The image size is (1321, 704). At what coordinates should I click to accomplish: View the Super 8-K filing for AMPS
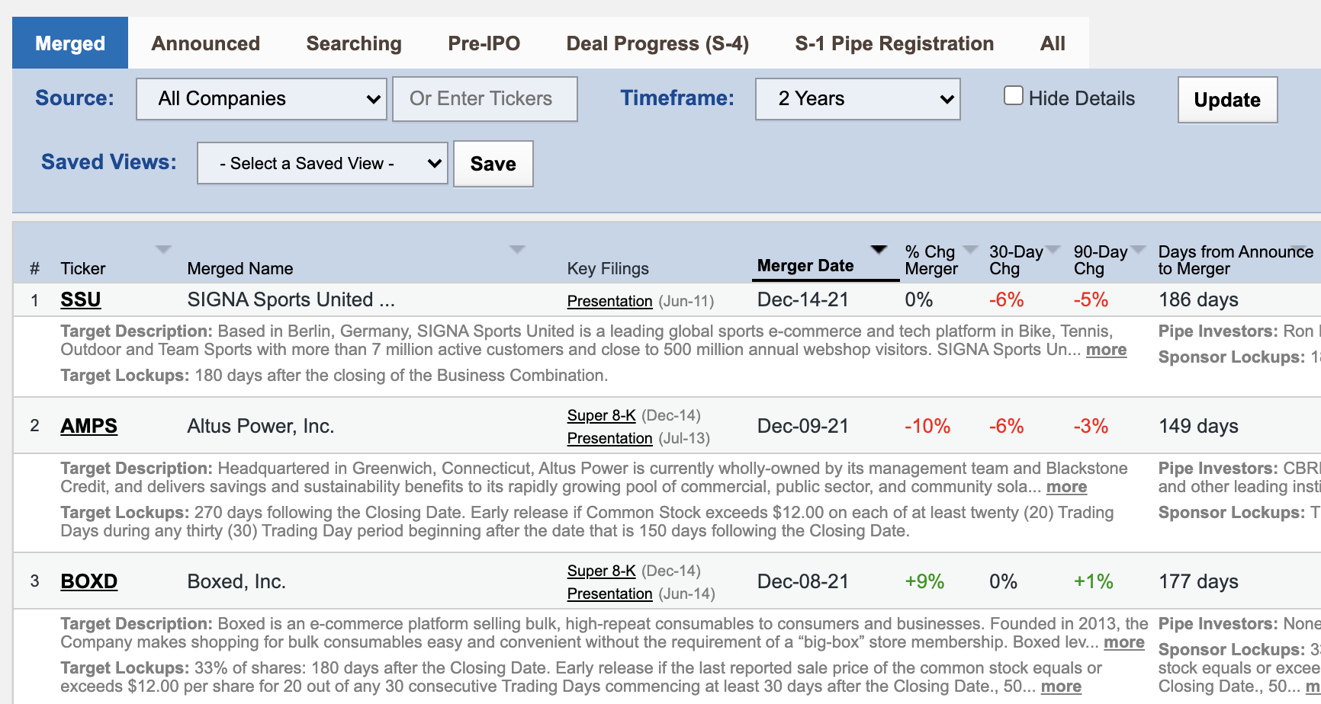point(601,415)
